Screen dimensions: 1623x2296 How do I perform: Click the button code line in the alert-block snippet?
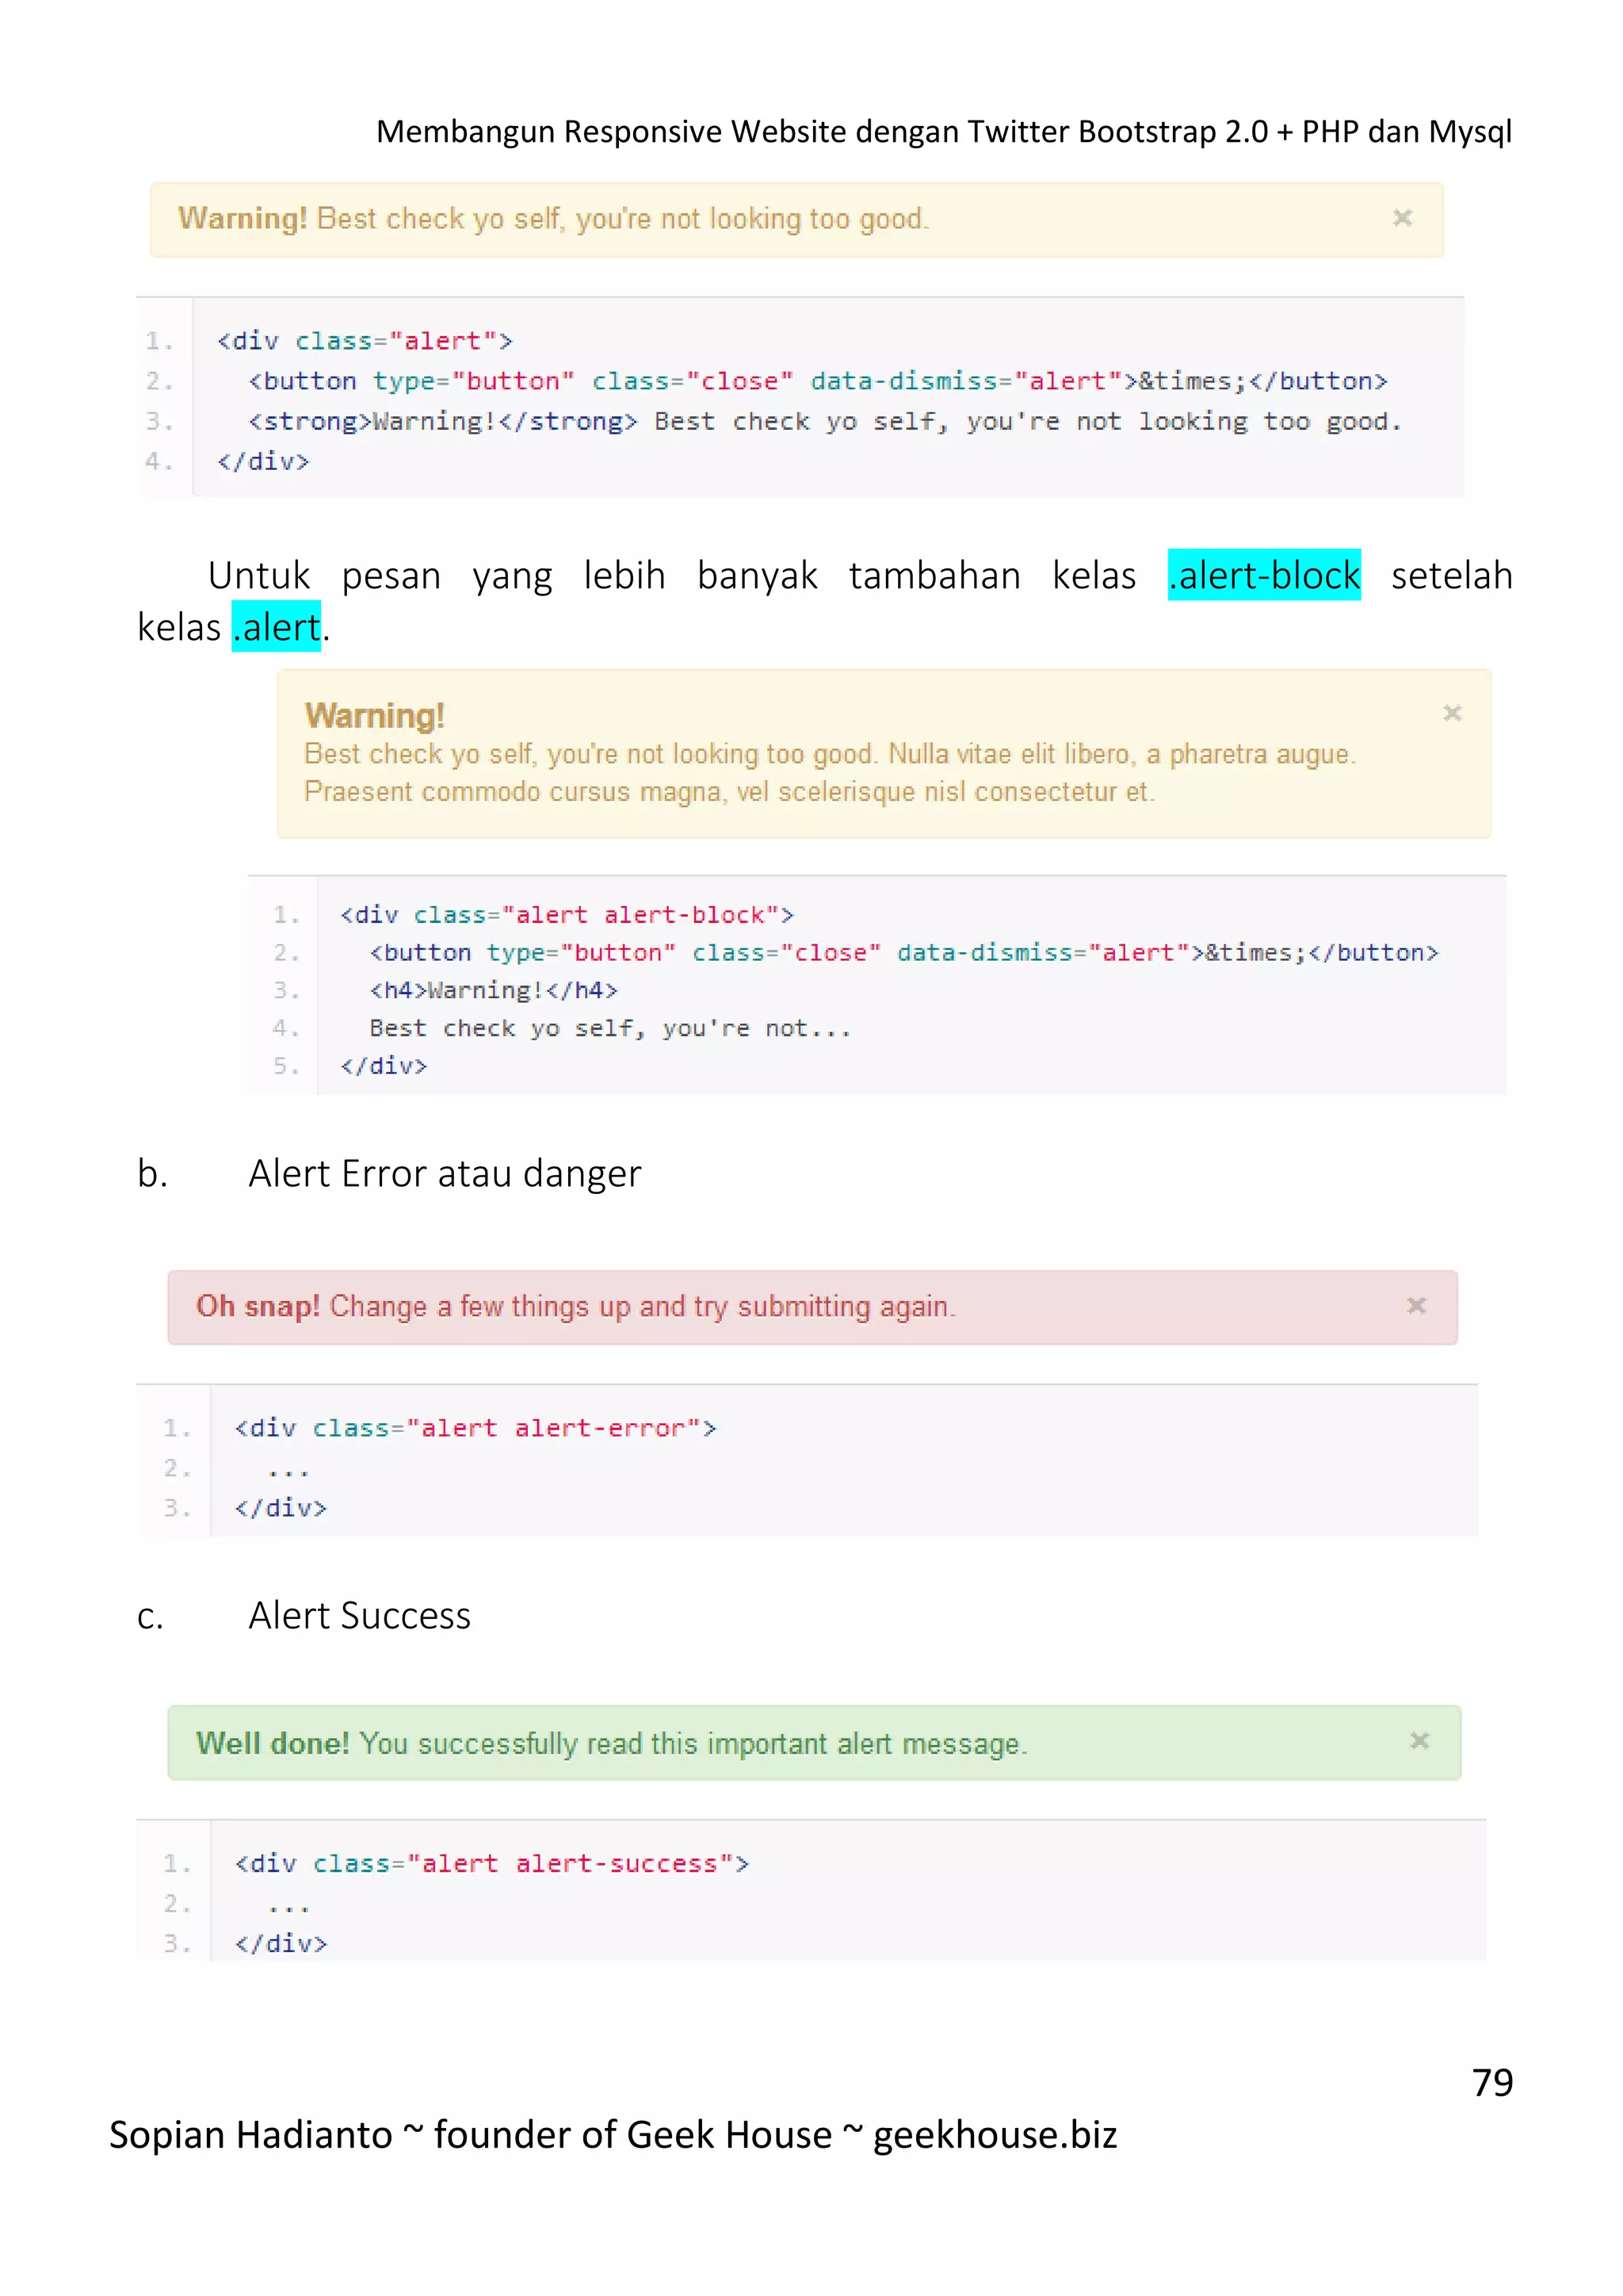point(903,953)
